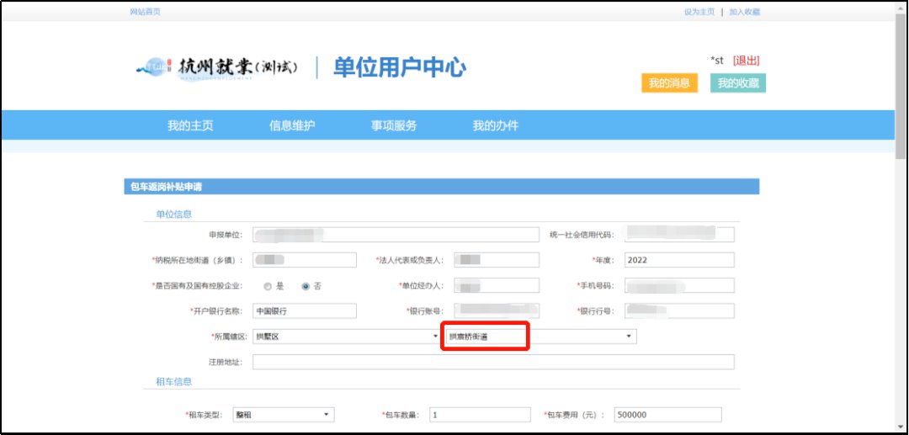Click the 设为主页 link
This screenshot has width=909, height=435.
click(699, 12)
